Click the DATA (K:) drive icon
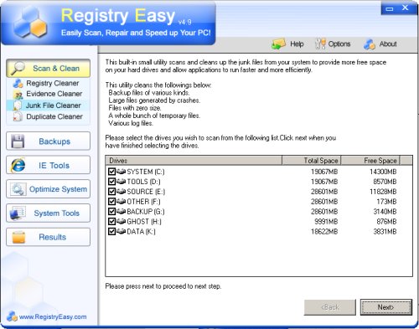 tap(121, 231)
